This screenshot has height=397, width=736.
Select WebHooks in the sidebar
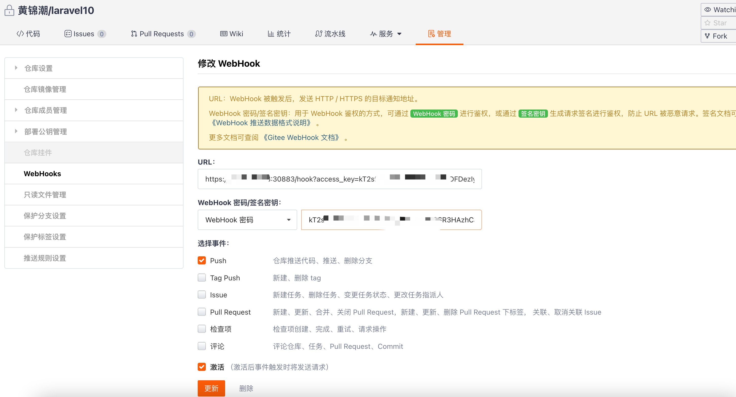pyautogui.click(x=42, y=173)
